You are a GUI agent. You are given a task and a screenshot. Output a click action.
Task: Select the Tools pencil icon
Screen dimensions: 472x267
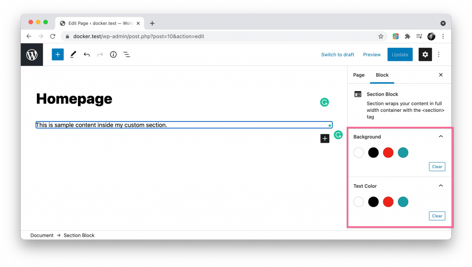(73, 54)
